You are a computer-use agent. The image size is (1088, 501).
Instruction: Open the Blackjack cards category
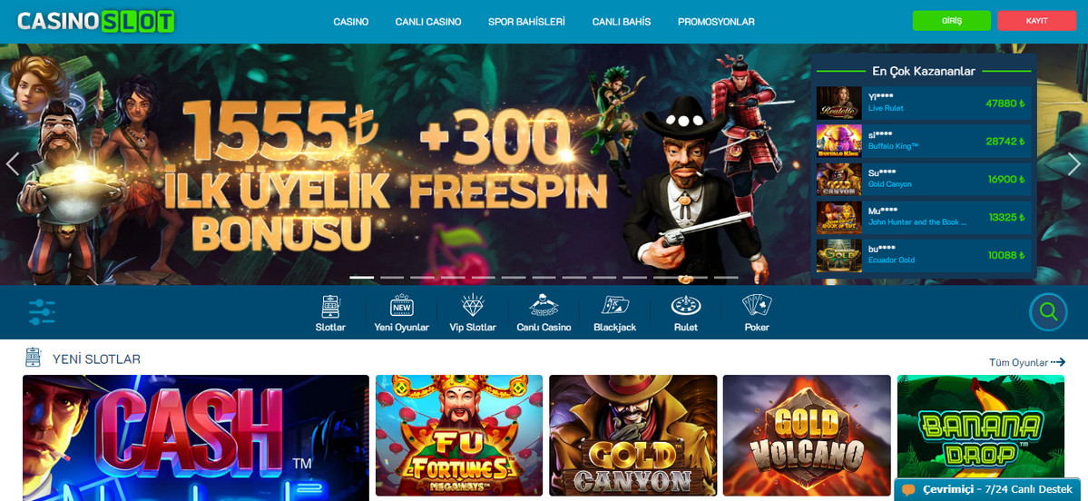tap(614, 313)
